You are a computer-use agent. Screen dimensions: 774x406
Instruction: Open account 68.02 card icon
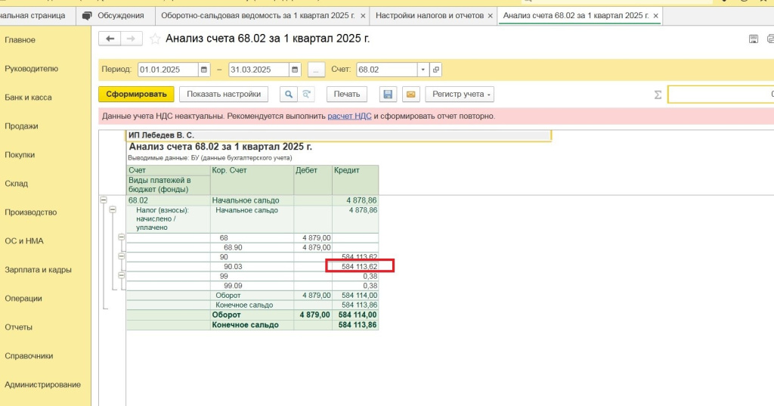coord(435,70)
